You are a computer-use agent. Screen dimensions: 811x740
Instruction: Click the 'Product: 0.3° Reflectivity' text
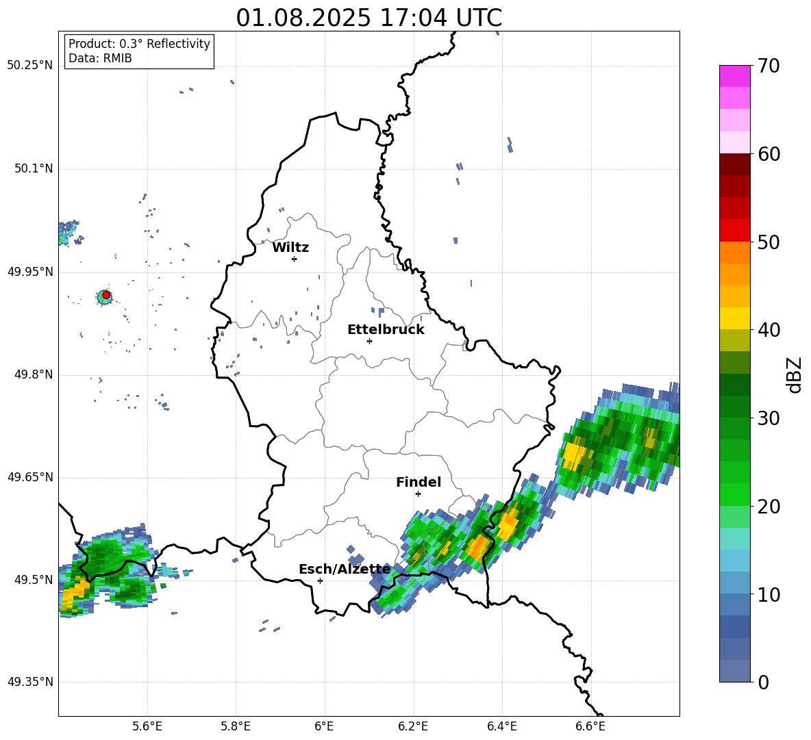click(x=139, y=44)
